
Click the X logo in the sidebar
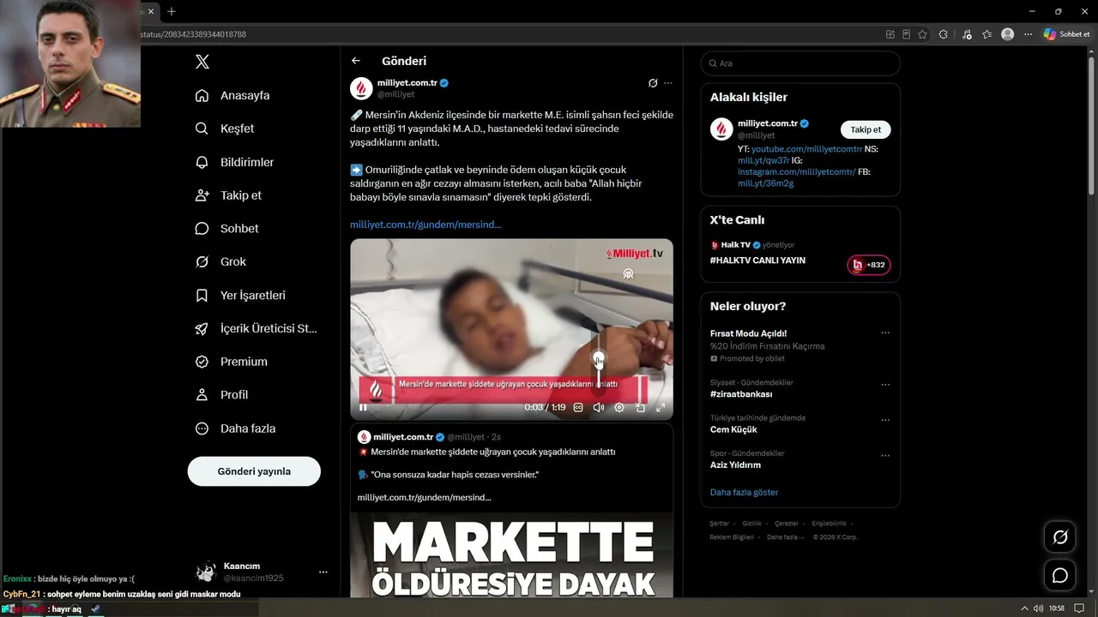(x=202, y=62)
